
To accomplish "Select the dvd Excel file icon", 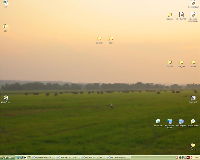I will coord(6,3).
